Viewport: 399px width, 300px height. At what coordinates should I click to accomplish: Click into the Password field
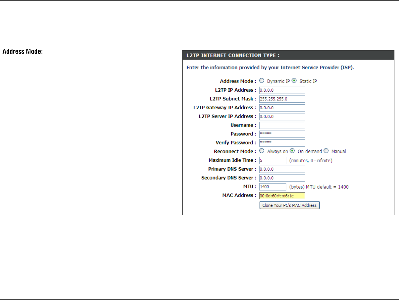coord(282,134)
